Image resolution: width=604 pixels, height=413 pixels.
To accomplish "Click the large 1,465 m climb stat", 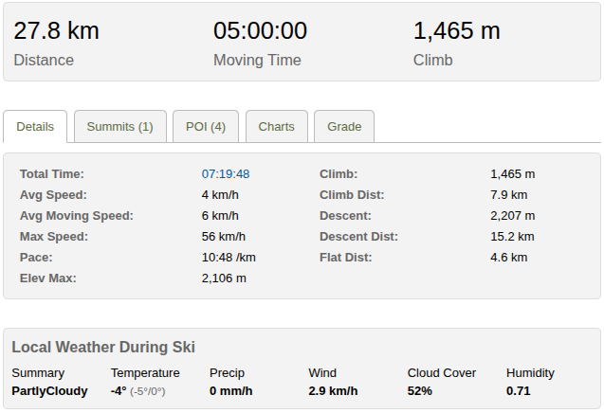I will (456, 31).
